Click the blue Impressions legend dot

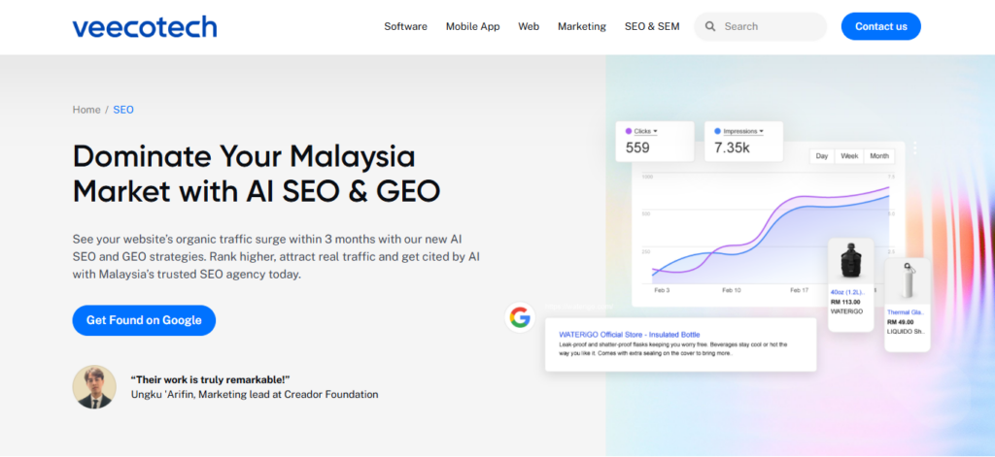[718, 131]
